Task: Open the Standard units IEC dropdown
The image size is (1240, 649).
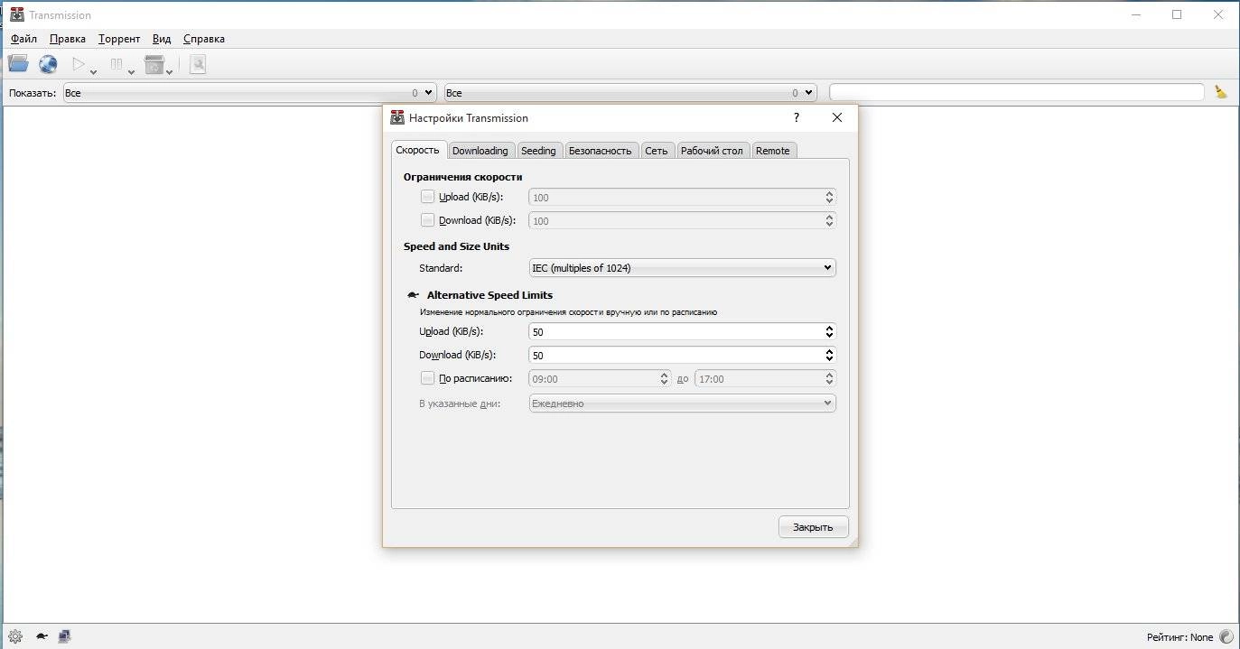Action: pos(682,268)
